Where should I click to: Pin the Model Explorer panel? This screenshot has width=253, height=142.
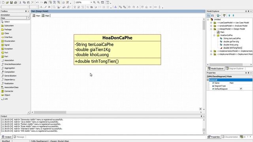click(x=249, y=11)
